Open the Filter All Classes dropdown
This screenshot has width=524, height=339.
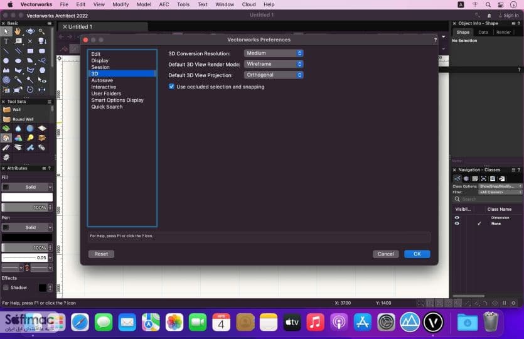(x=500, y=192)
